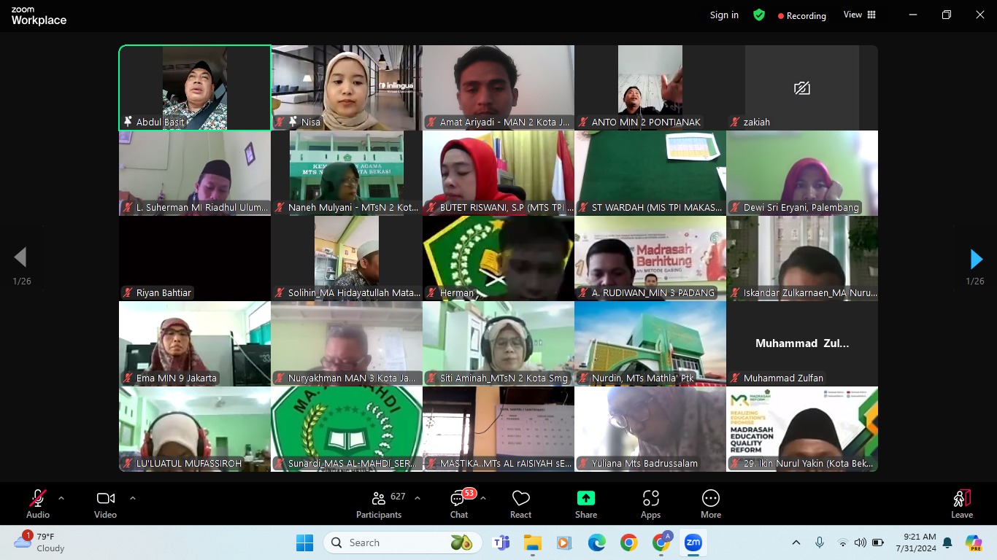Open Microsoft Teams from the taskbar
This screenshot has height=560, width=997.
(501, 542)
